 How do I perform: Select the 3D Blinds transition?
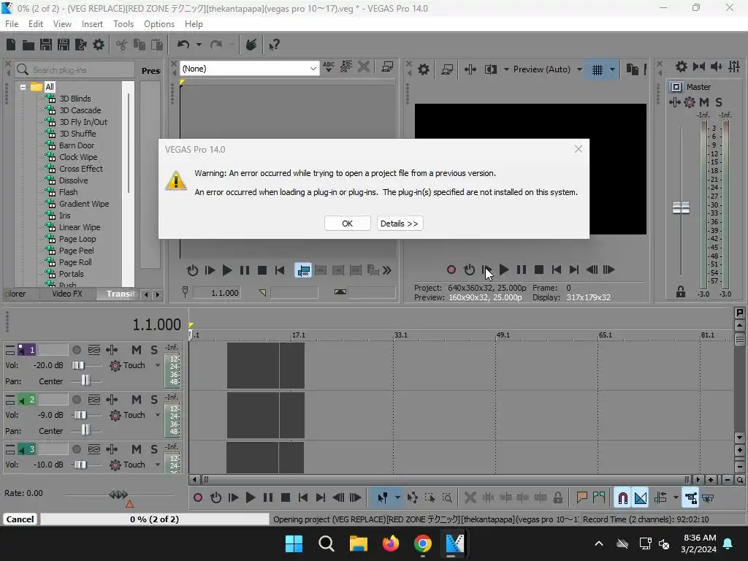[75, 99]
